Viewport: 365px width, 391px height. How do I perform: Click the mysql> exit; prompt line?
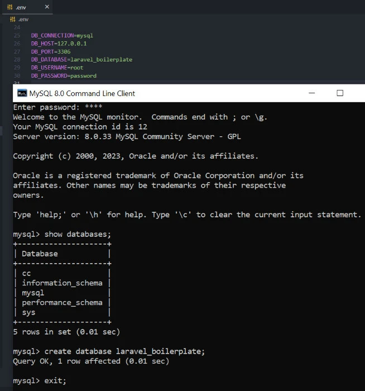click(40, 380)
